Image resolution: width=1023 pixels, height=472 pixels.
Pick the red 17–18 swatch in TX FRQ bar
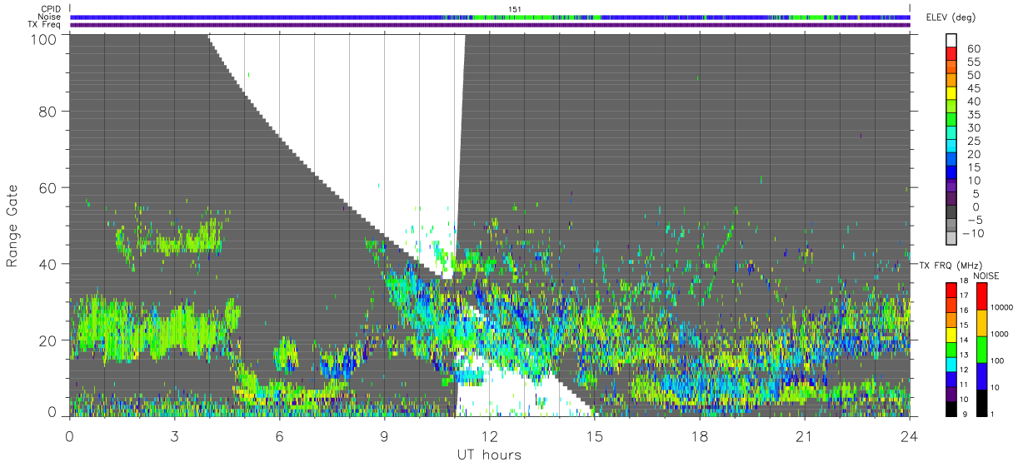coord(952,291)
